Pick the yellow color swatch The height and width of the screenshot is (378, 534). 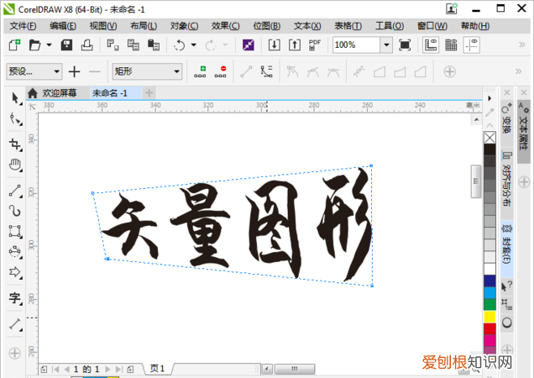tap(489, 317)
